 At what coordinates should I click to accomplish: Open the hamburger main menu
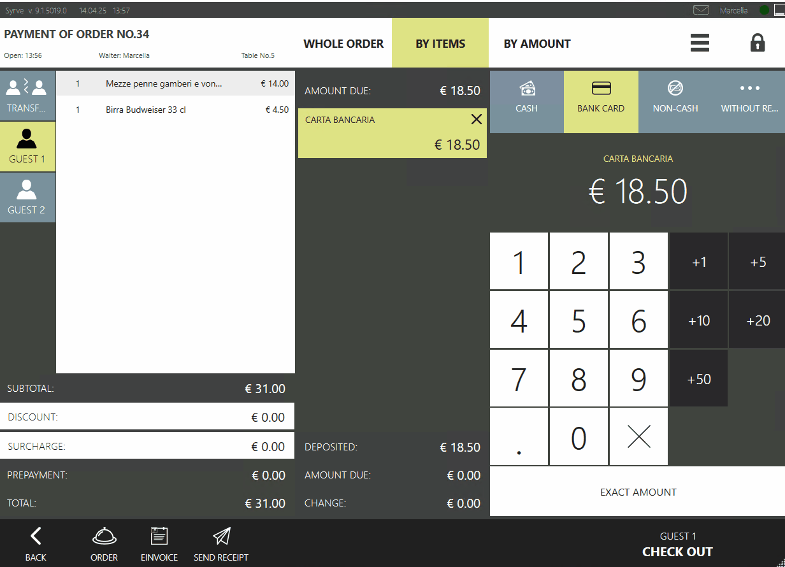(700, 43)
